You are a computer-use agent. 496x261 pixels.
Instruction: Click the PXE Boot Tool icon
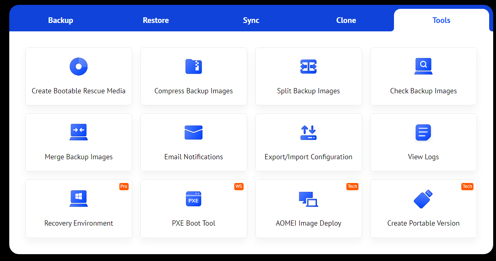pyautogui.click(x=194, y=199)
